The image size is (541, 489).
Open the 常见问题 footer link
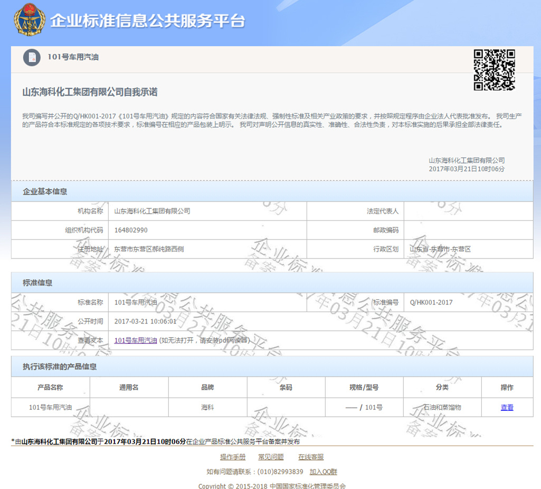[271, 457]
